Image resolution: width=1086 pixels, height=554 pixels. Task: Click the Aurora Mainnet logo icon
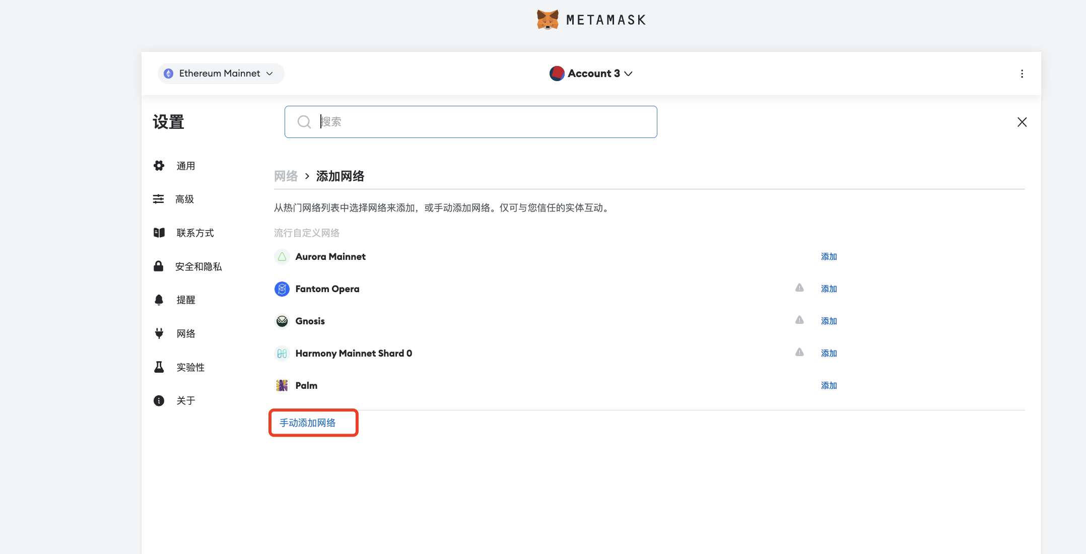click(x=282, y=257)
